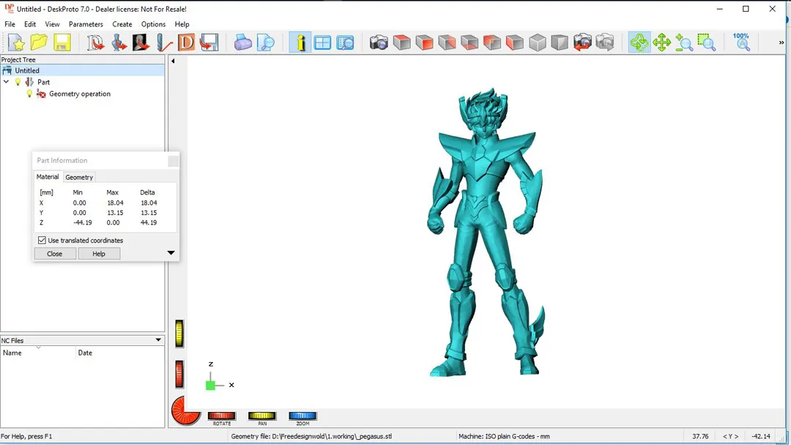
Task: Collapse side panel with left triangle
Action: click(x=173, y=61)
